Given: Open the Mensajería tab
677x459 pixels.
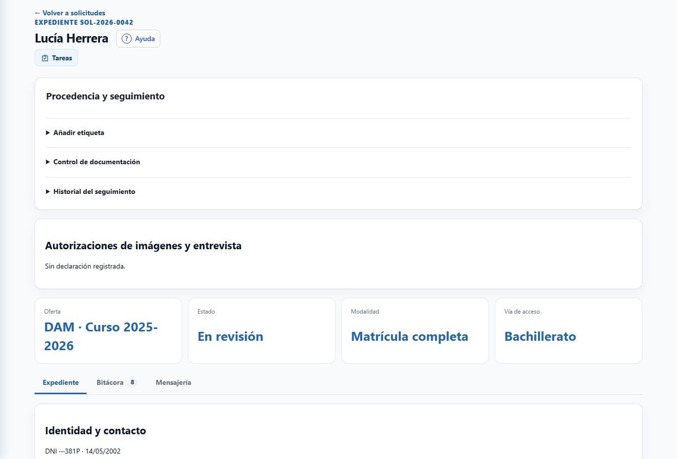Looking at the screenshot, I should pyautogui.click(x=173, y=382).
